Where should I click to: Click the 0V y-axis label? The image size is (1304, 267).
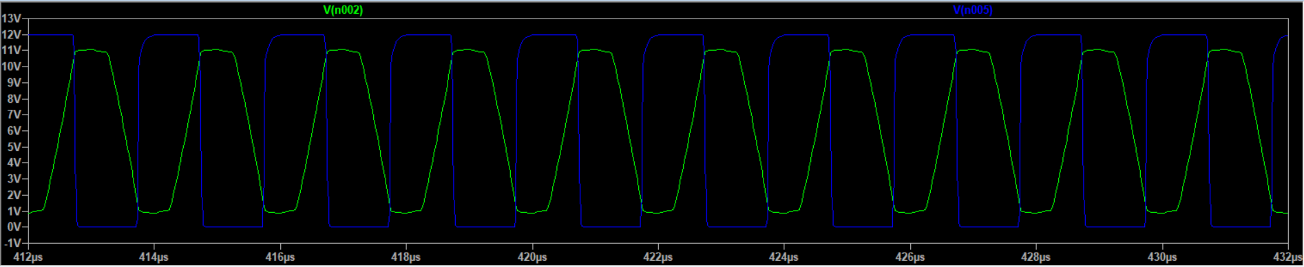pyautogui.click(x=14, y=227)
